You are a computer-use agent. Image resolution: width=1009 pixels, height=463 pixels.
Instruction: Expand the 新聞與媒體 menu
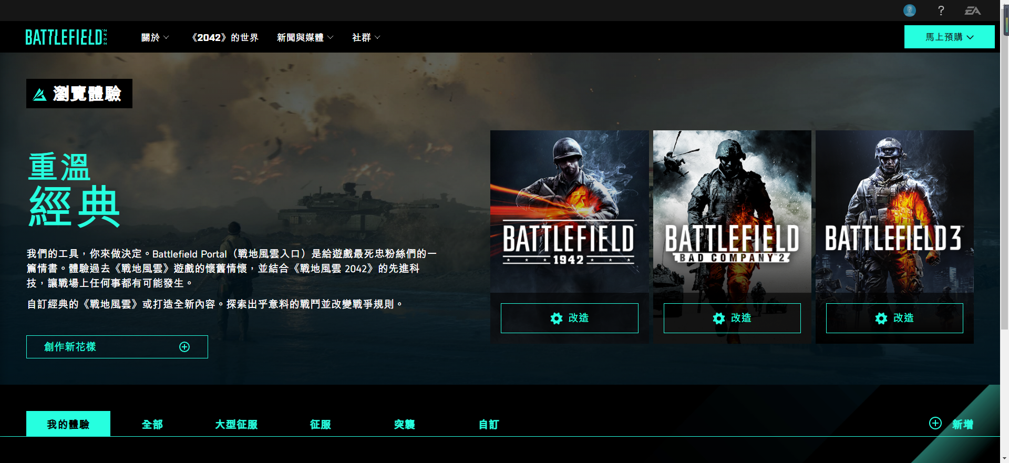(x=305, y=37)
